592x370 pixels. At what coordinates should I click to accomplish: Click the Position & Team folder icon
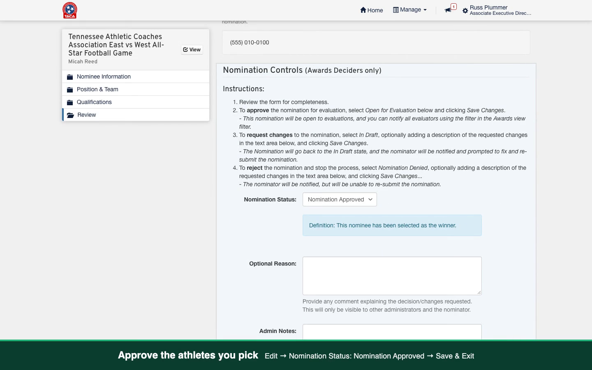pos(70,90)
